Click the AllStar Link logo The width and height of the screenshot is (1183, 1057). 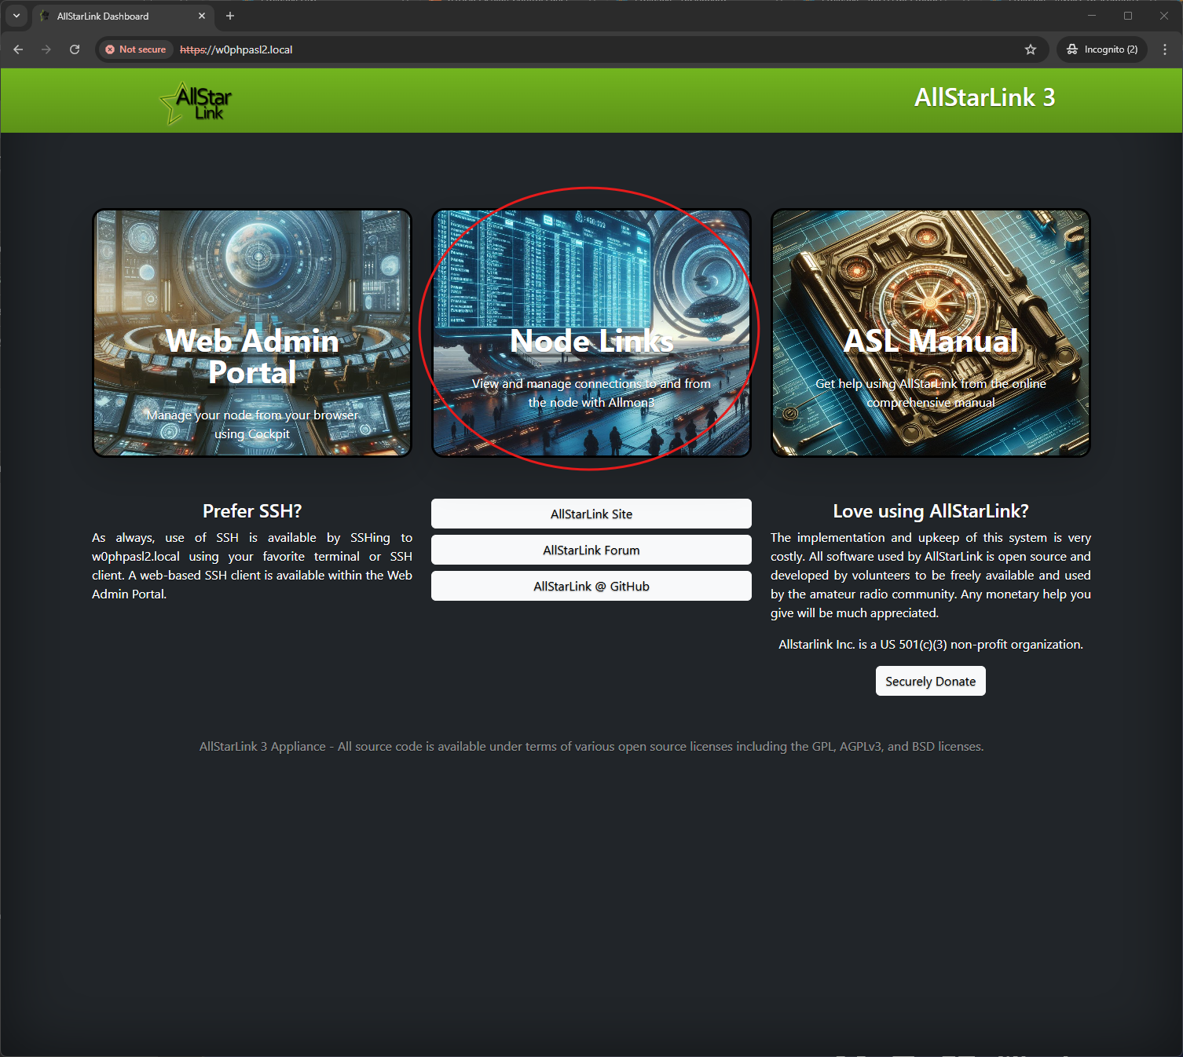tap(196, 102)
